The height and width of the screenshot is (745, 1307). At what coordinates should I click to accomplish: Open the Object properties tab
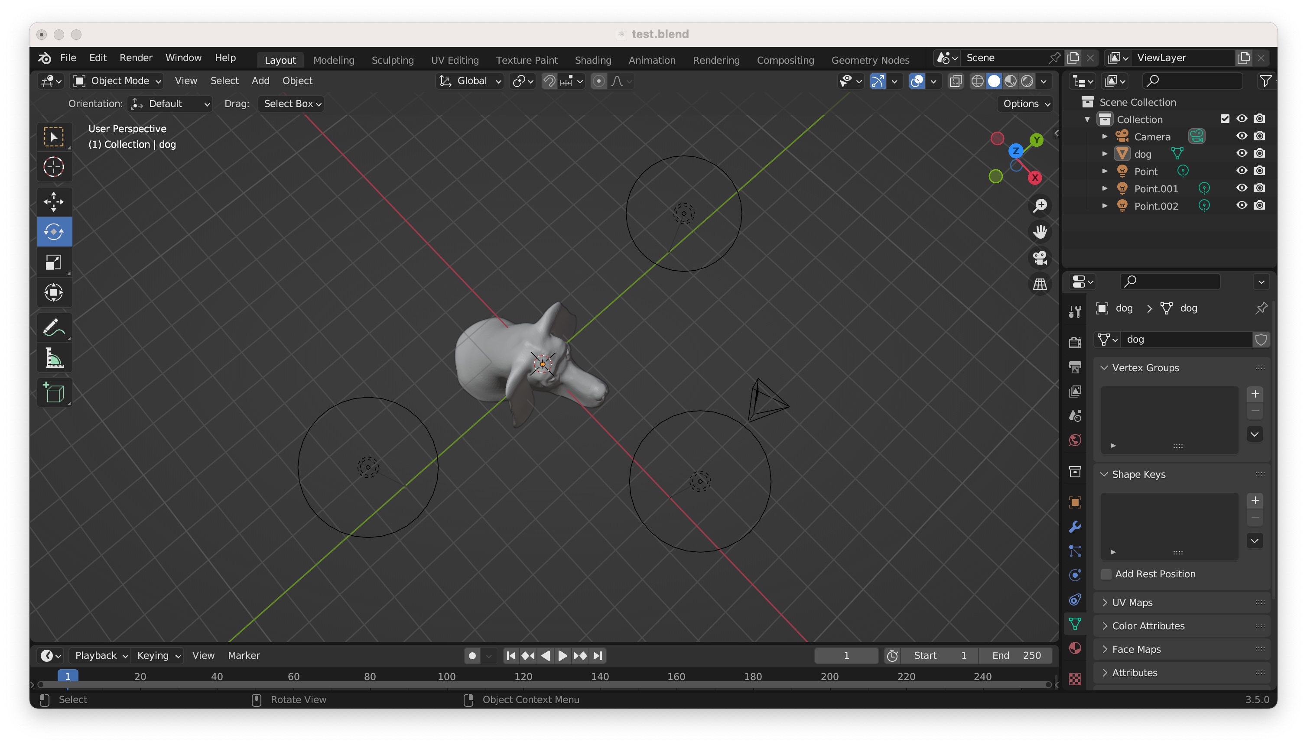tap(1075, 502)
